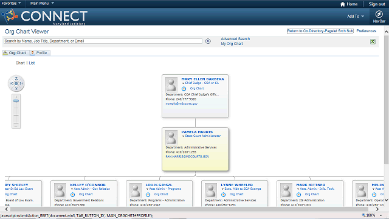Open the Main Menu dropdown
Image resolution: width=389 pixels, height=219 pixels.
pyautogui.click(x=42, y=3)
